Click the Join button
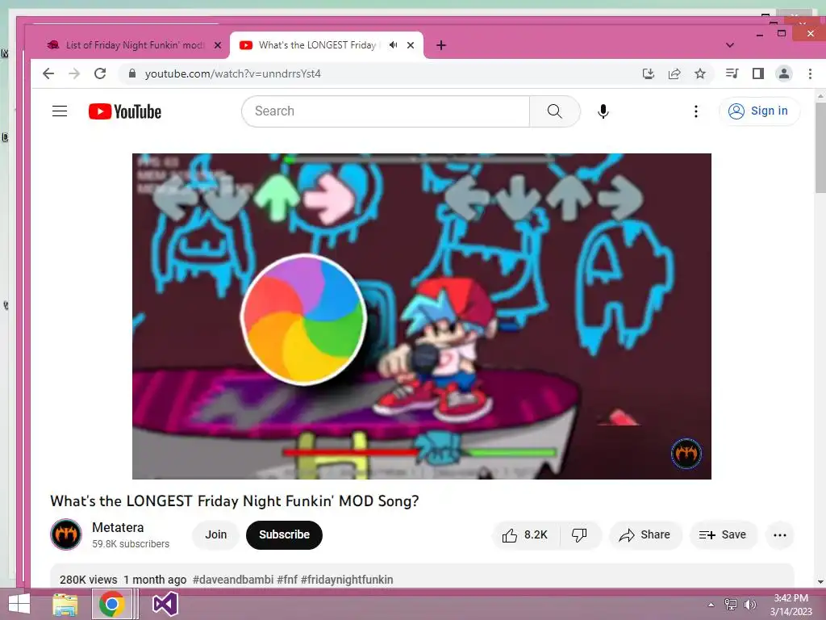 coord(216,535)
